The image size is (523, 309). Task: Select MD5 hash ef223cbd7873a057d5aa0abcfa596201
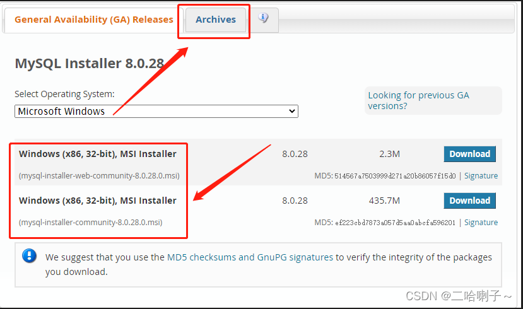tap(395, 223)
